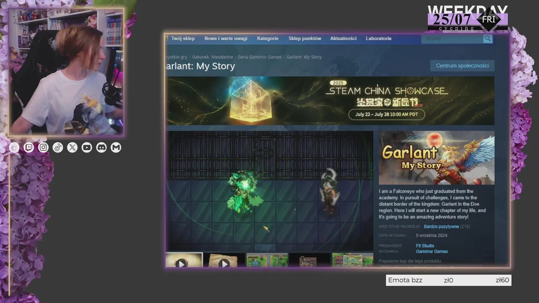This screenshot has width=539, height=303.
Task: Click the main trailer video player
Action: click(269, 191)
